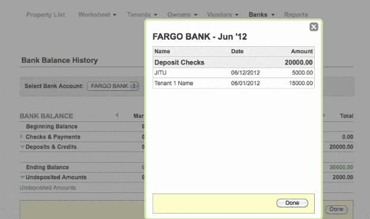Open the Worksheet dropdown menu
Image resolution: width=370 pixels, height=219 pixels.
97,15
